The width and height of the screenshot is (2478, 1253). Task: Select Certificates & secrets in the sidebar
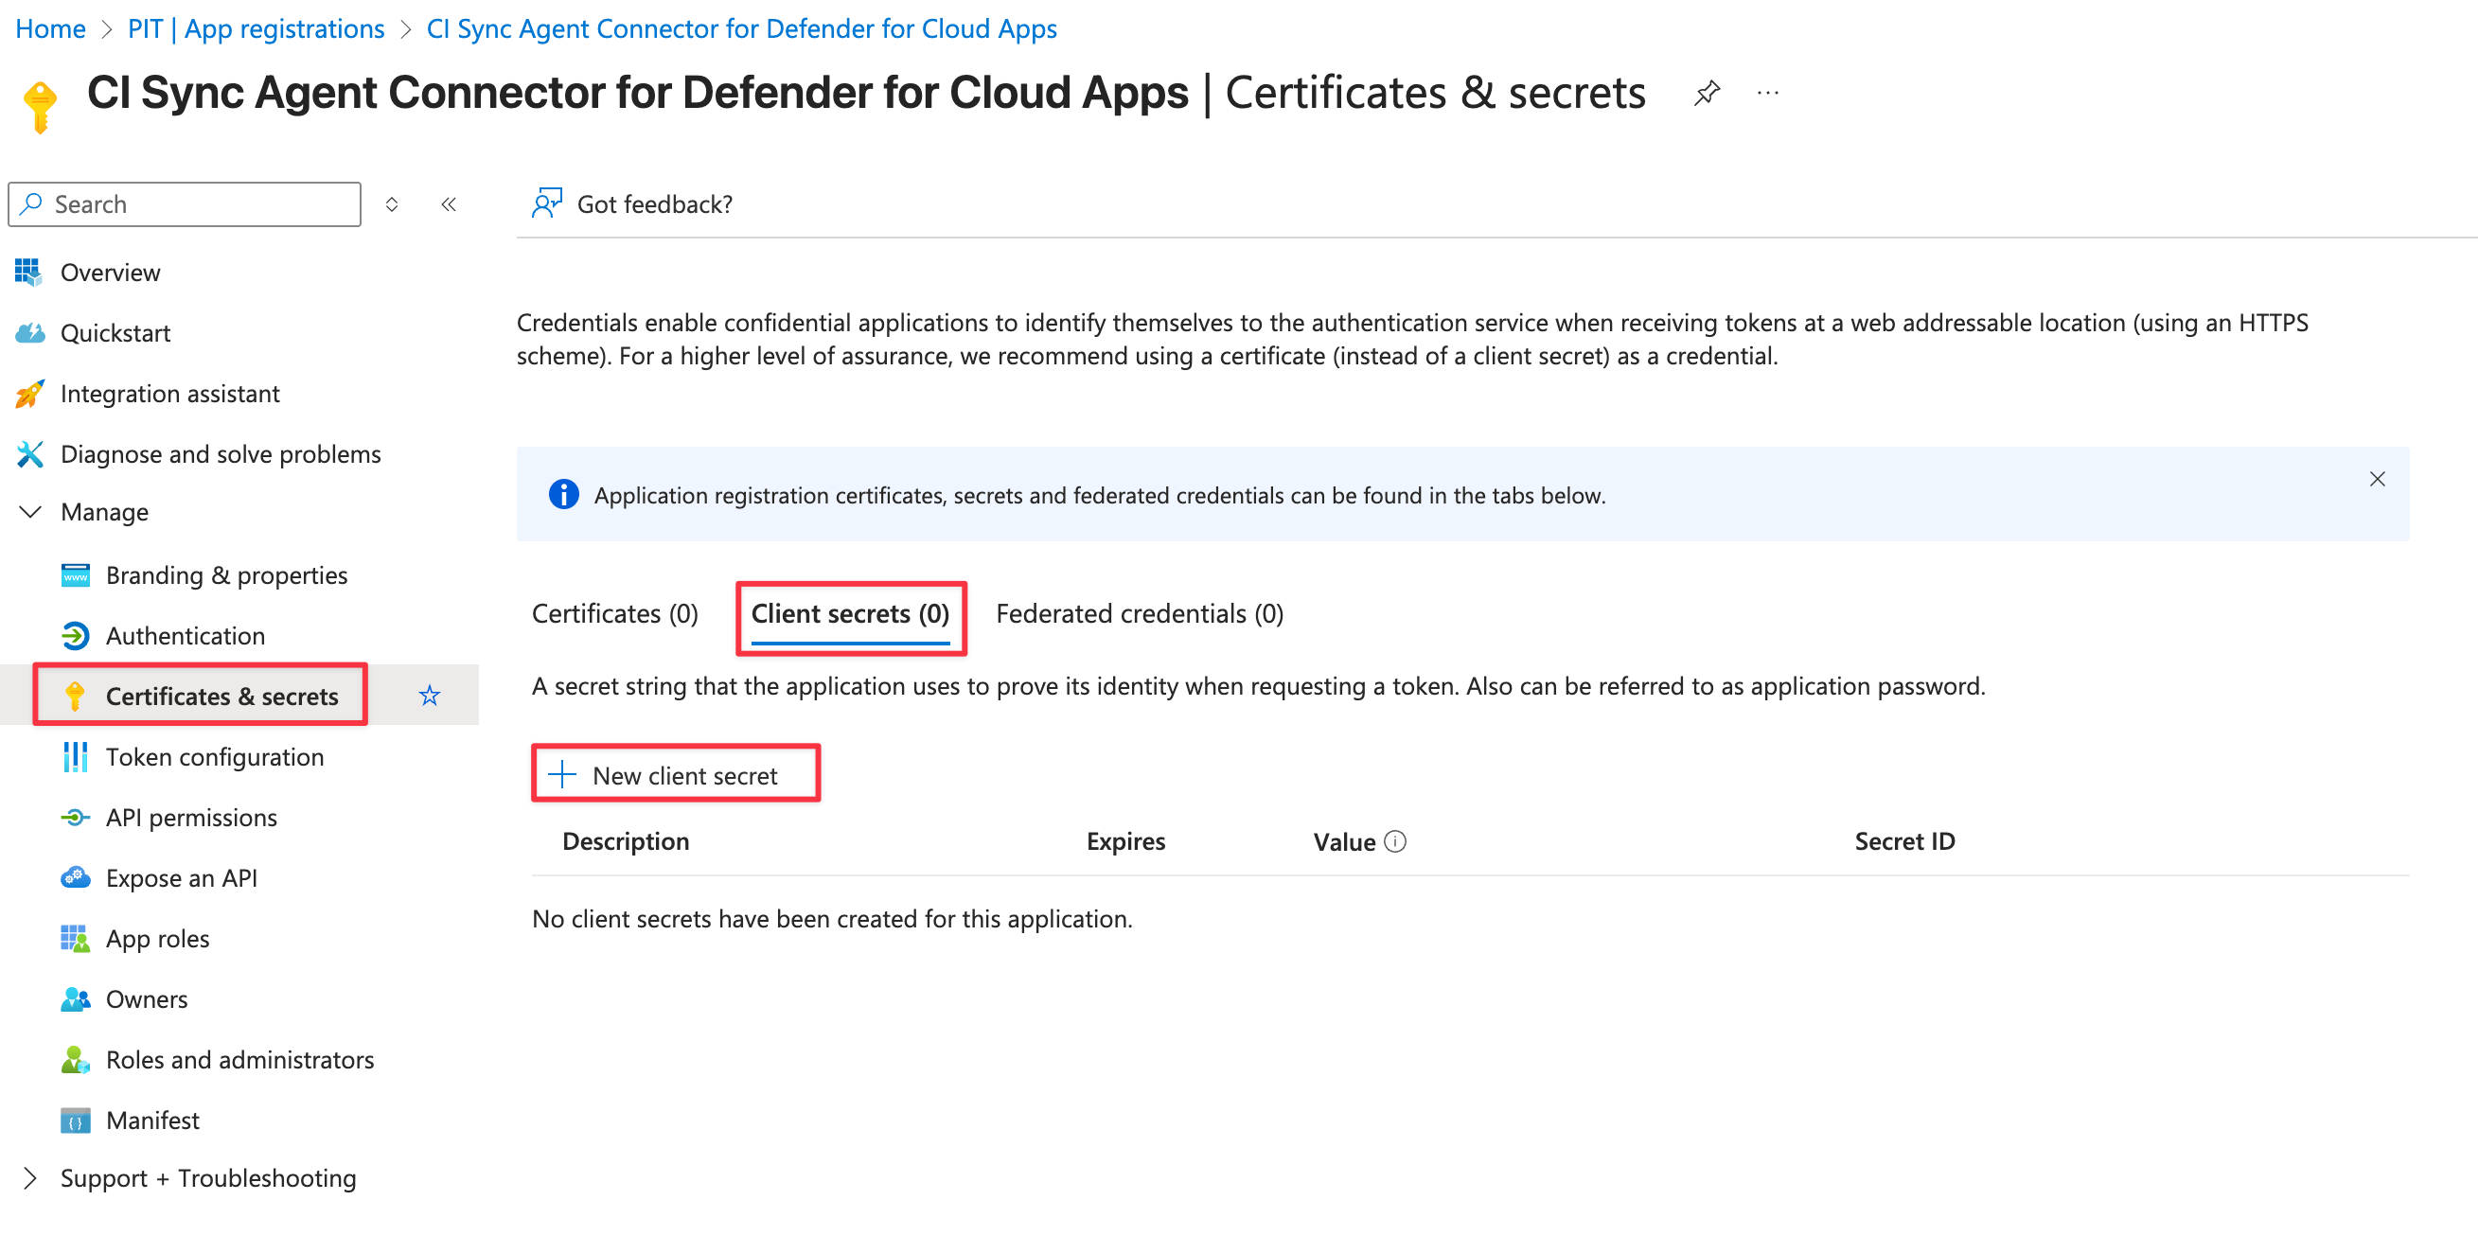tap(222, 696)
